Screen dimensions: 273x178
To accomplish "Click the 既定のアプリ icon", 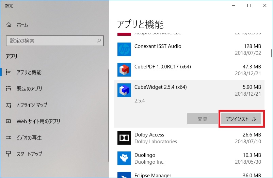I will point(9,88).
